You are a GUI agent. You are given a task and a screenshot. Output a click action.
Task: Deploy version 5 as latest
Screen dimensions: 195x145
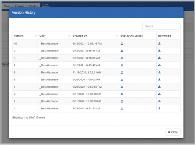coord(122,80)
